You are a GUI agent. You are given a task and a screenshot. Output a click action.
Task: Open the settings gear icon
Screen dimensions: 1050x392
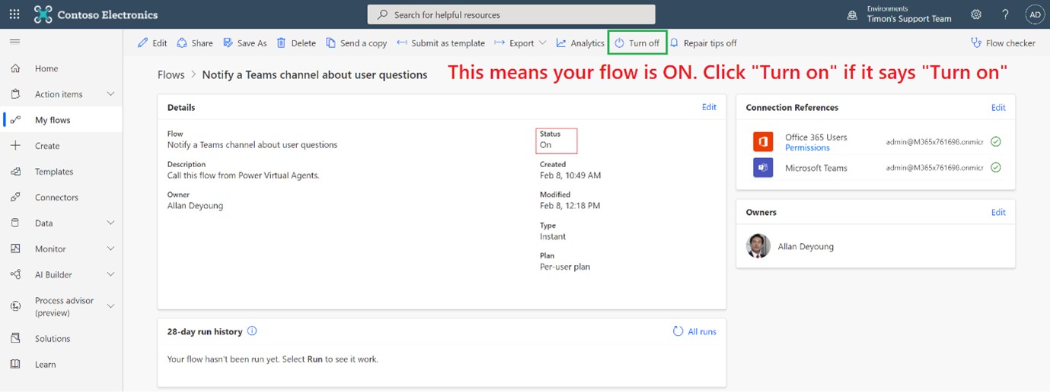(976, 14)
